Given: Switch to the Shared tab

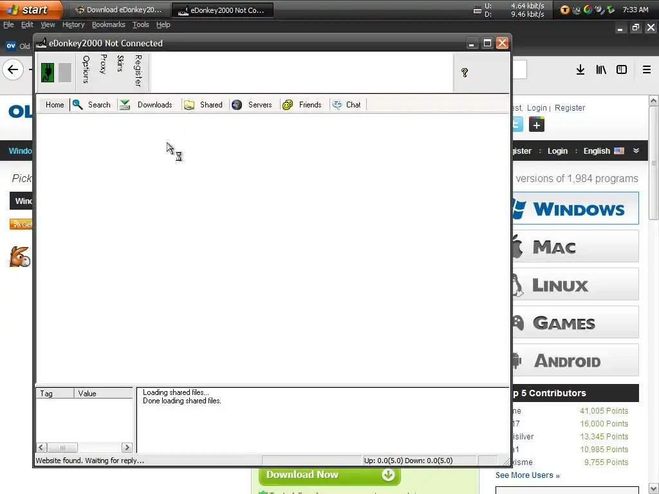Looking at the screenshot, I should coord(211,105).
